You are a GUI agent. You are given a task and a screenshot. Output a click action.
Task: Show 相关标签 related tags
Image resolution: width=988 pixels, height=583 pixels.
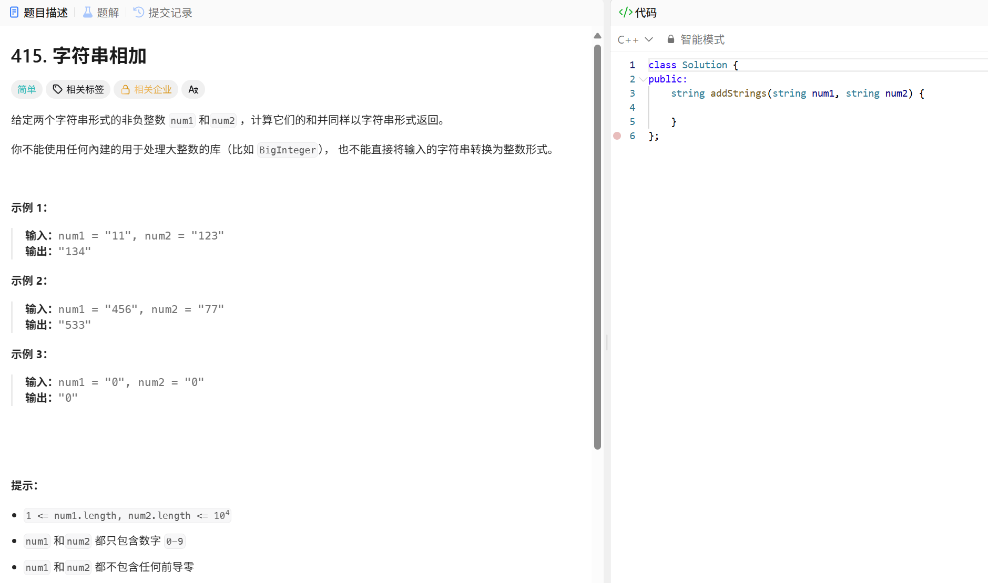click(78, 89)
